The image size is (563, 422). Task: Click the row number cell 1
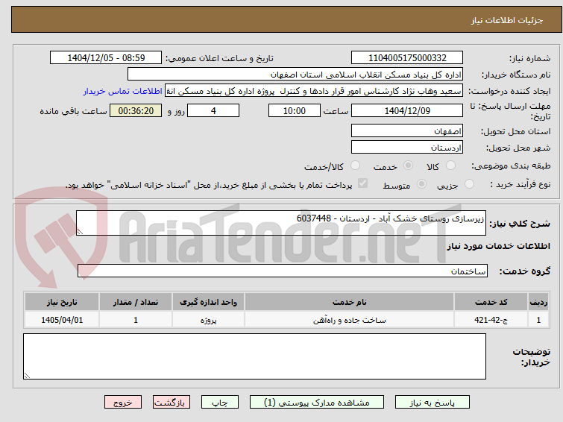(x=538, y=320)
